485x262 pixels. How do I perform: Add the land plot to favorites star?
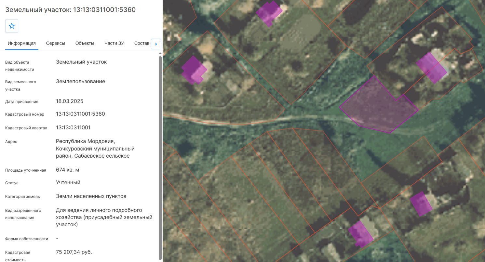pos(12,26)
